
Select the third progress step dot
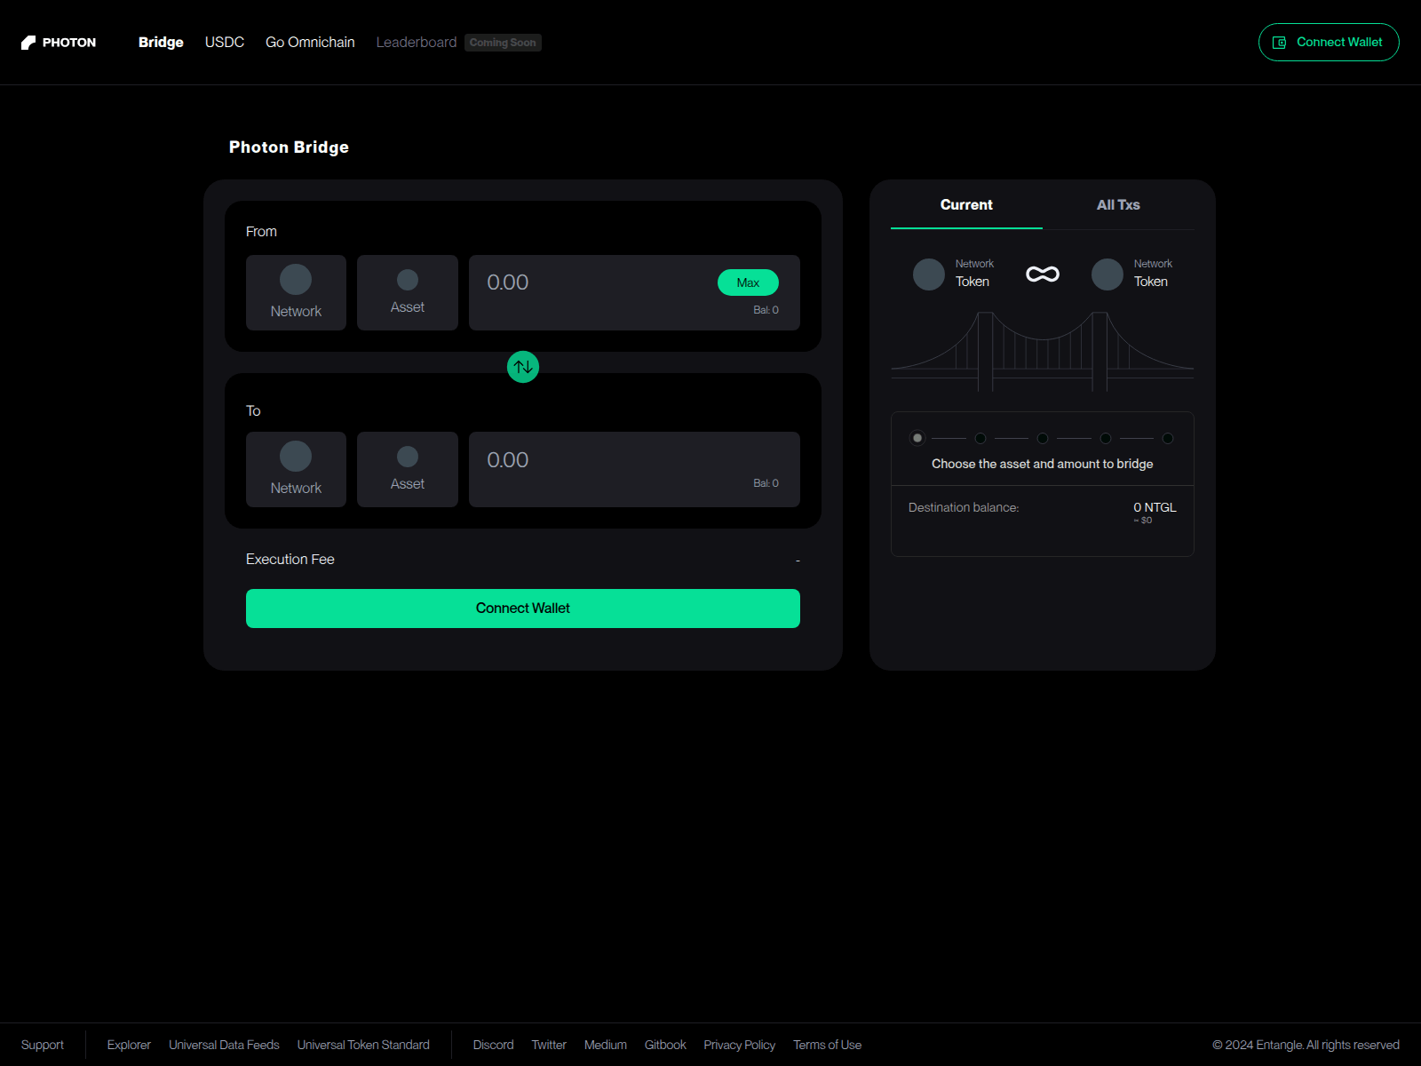[1043, 438]
